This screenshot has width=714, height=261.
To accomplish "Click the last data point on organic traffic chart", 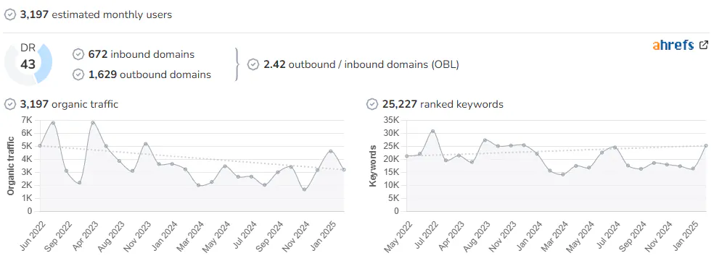I will (x=344, y=169).
